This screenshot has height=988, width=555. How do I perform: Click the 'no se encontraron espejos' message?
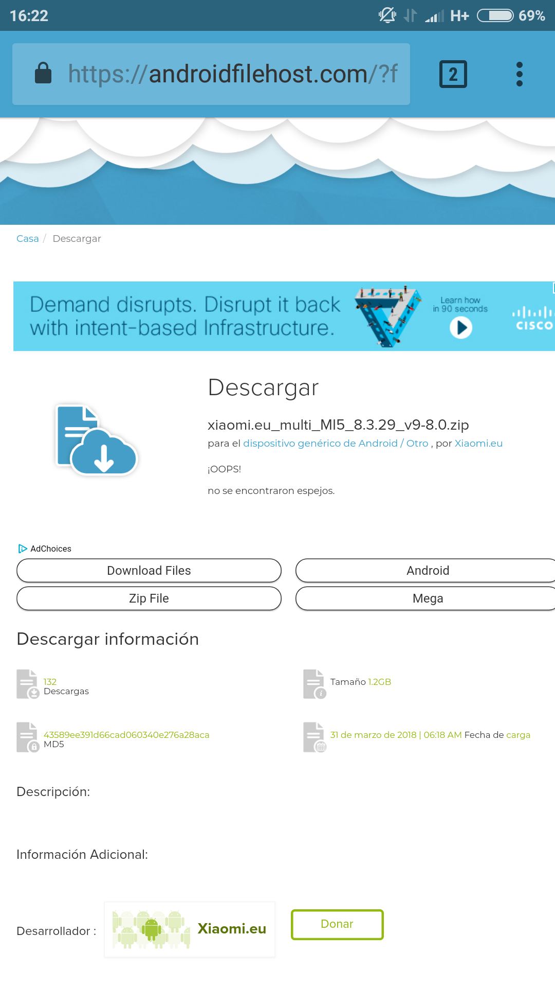click(271, 491)
